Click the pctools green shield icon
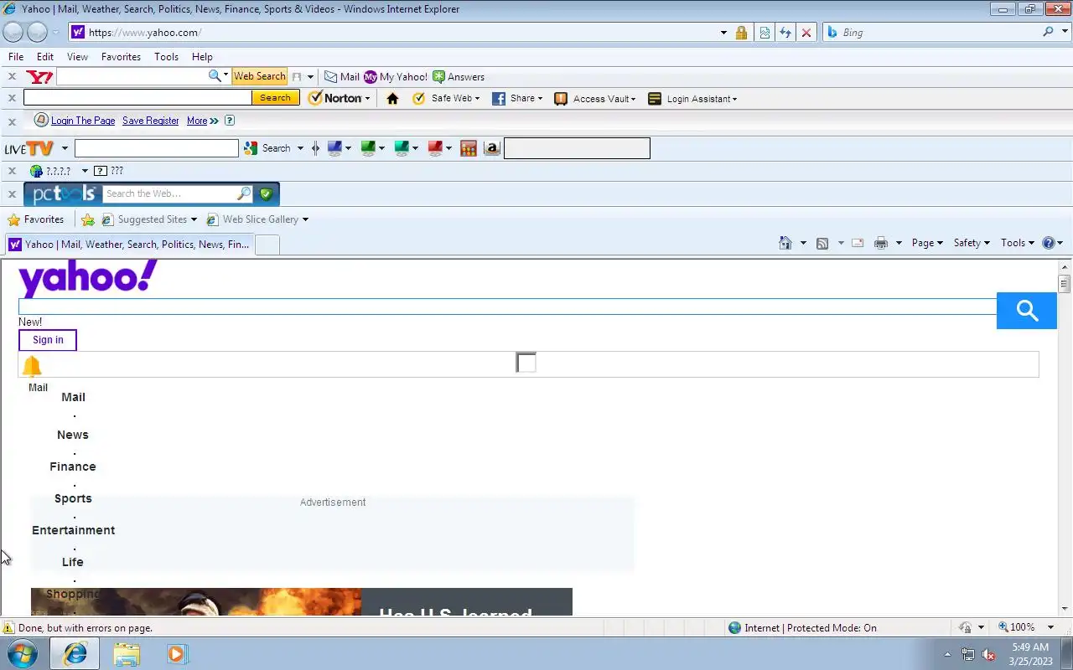Screen dimensions: 1073x670 pyautogui.click(x=267, y=193)
